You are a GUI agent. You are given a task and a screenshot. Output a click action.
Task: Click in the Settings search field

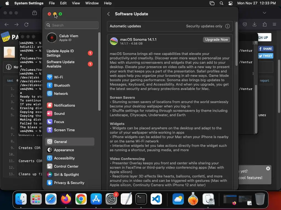tap(72, 25)
